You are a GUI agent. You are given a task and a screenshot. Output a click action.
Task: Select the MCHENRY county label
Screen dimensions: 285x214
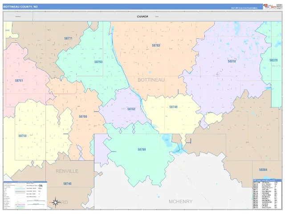180,202
